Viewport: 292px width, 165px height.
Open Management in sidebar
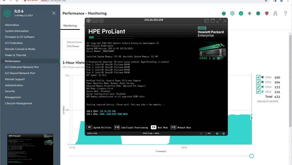(13, 97)
